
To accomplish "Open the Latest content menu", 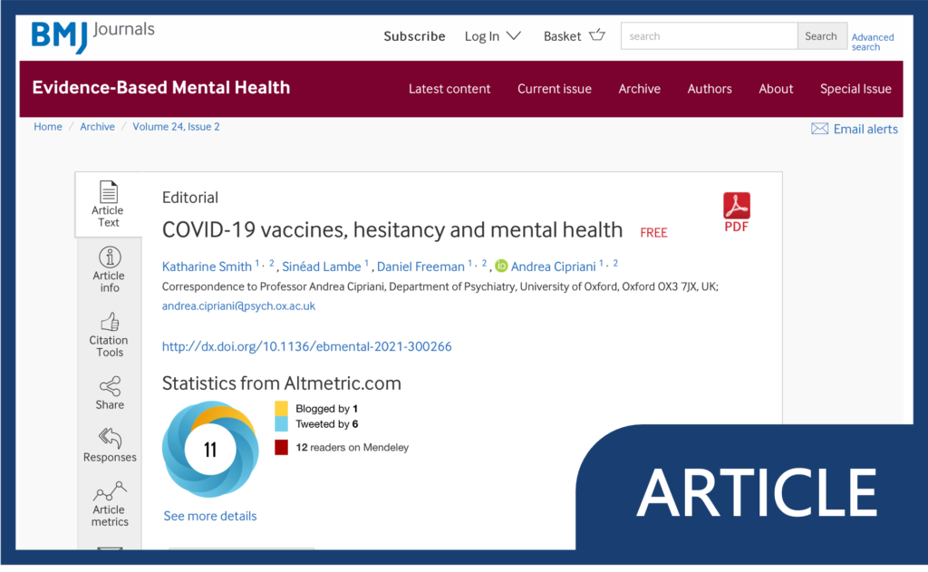I will 449,89.
